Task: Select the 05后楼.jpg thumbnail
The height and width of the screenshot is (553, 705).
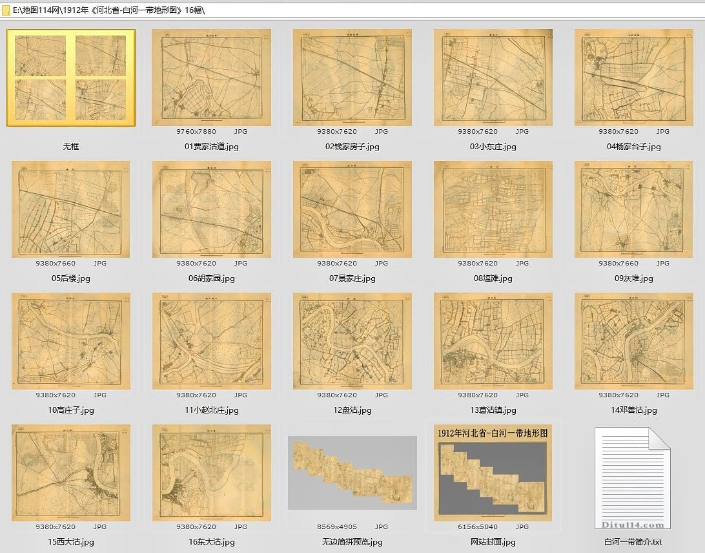Action: tap(71, 209)
